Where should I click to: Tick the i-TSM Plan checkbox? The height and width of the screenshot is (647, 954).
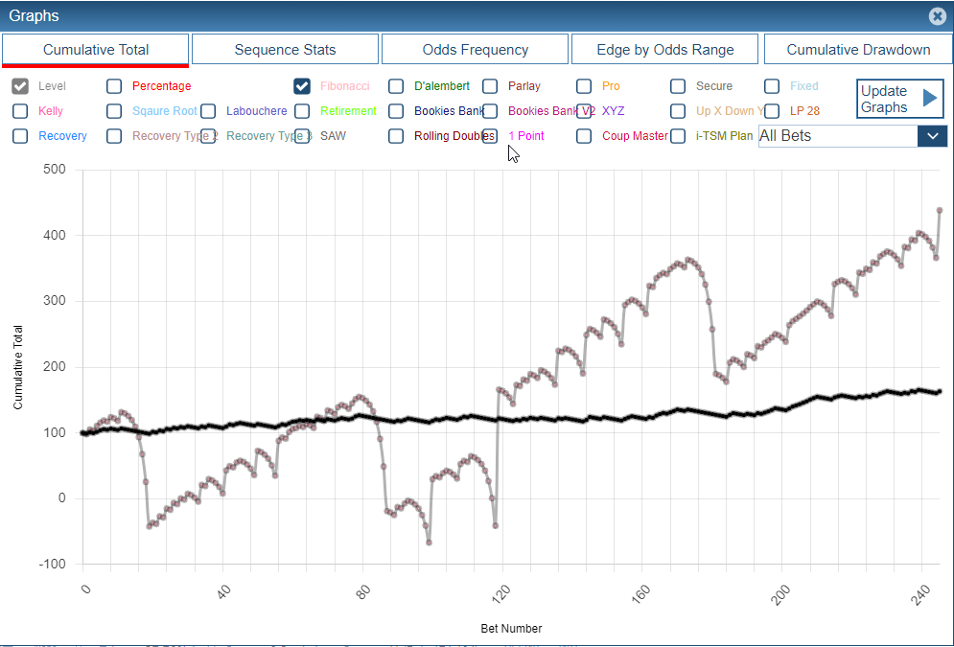click(x=678, y=135)
